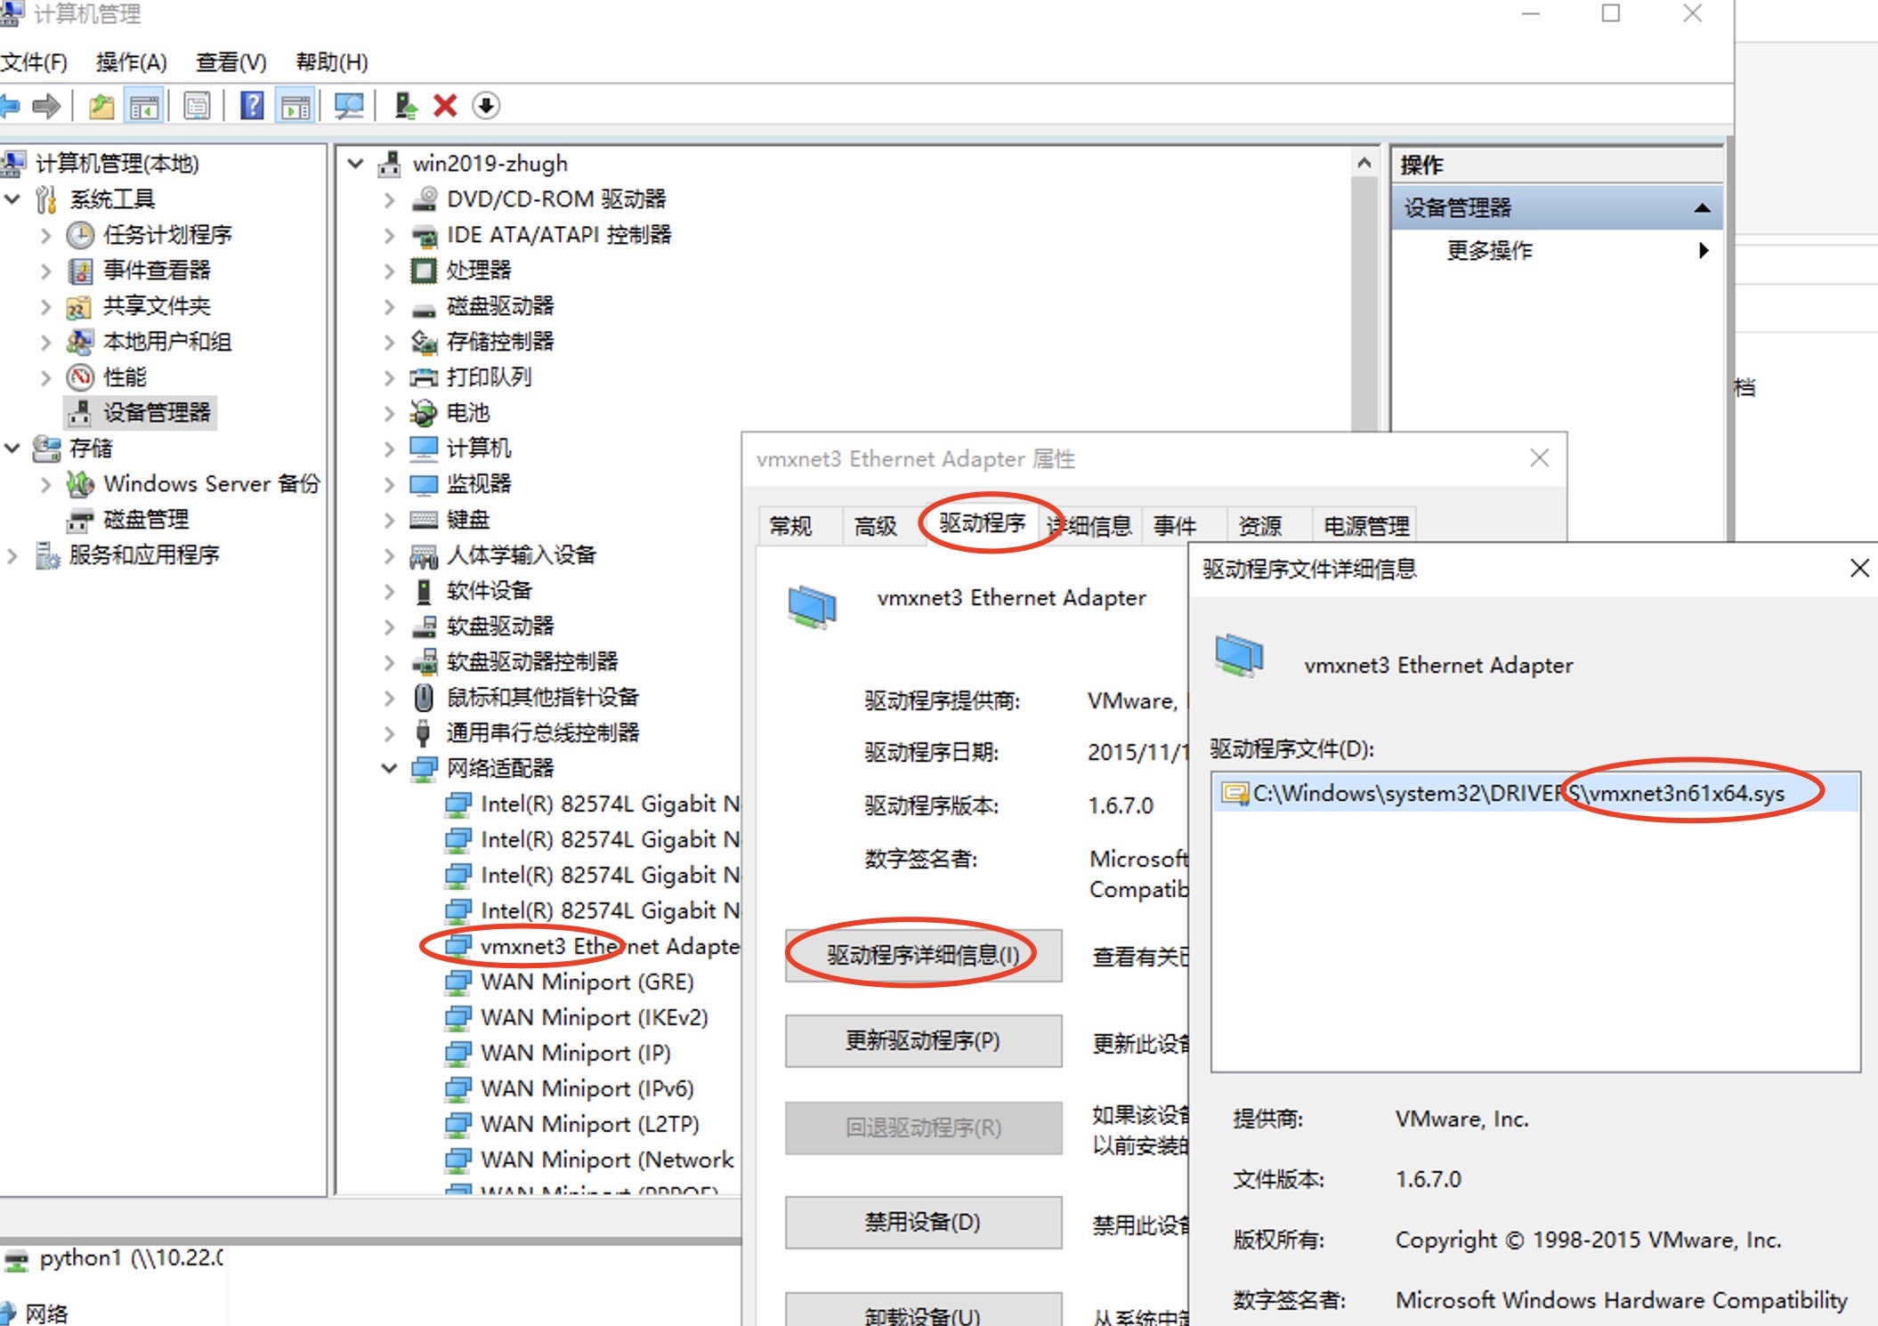Expand the 存储控制器 category arrow
This screenshot has height=1326, width=1878.
pos(389,343)
